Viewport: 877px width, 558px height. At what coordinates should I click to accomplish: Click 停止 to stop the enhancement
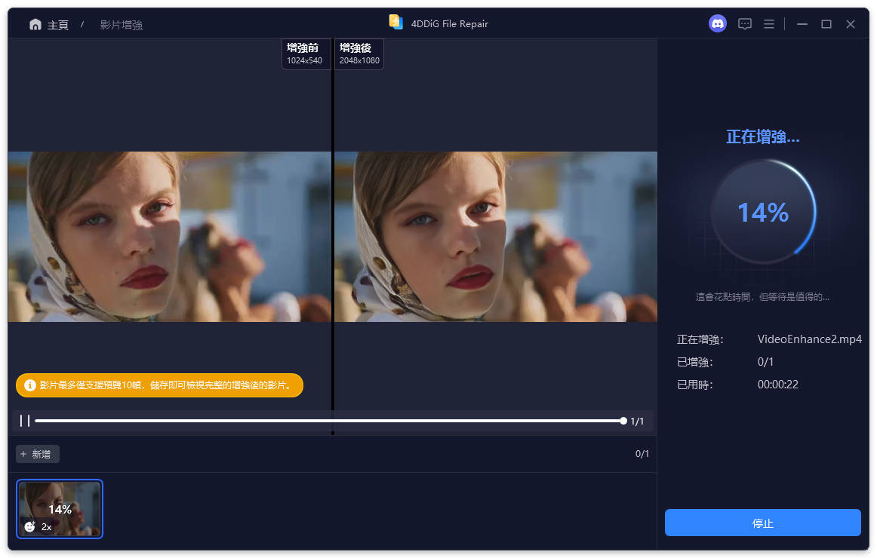point(762,522)
